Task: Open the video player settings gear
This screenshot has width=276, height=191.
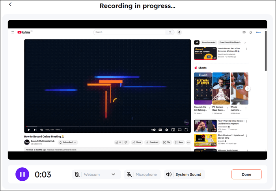Action: [x=166, y=130]
